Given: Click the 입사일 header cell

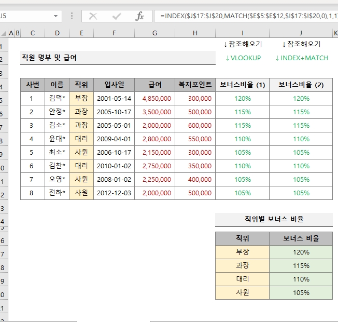Looking at the screenshot, I should coord(114,85).
